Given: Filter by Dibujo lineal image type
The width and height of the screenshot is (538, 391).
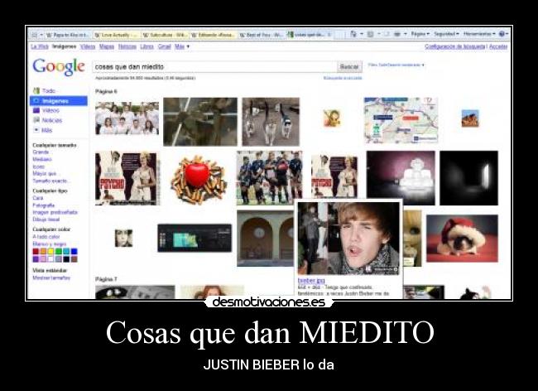Looking at the screenshot, I should (x=46, y=220).
